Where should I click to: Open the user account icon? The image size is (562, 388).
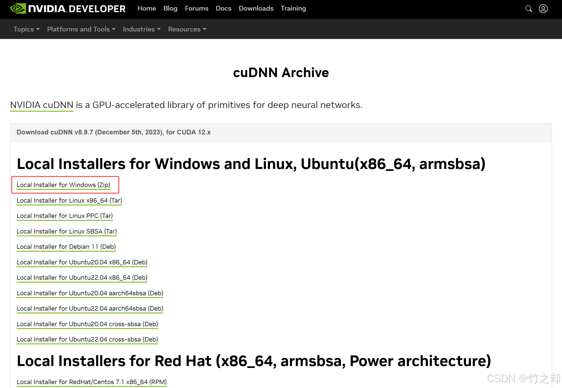[x=543, y=9]
